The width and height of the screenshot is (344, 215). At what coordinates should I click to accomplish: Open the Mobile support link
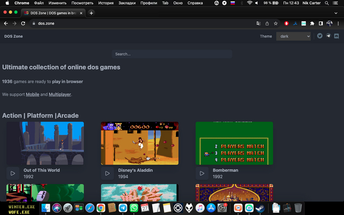(32, 94)
